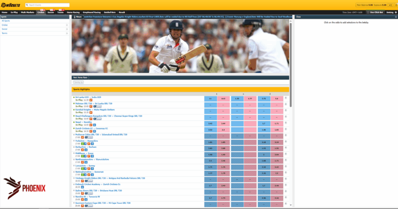The image size is (398, 209).
Task: Click blue icon under Nepal v Namibia
Action: pos(94,125)
